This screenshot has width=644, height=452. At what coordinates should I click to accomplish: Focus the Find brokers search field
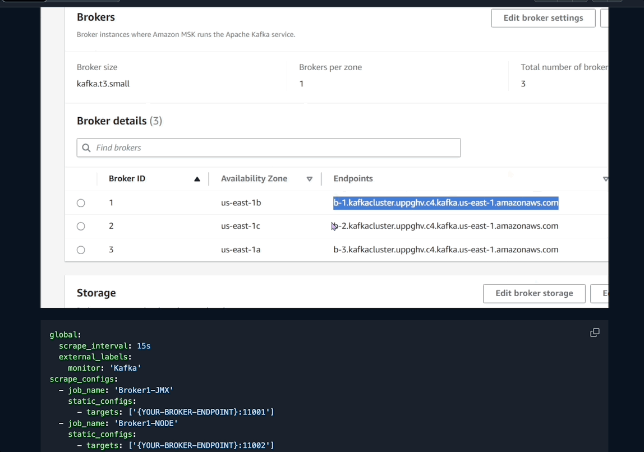click(x=275, y=148)
